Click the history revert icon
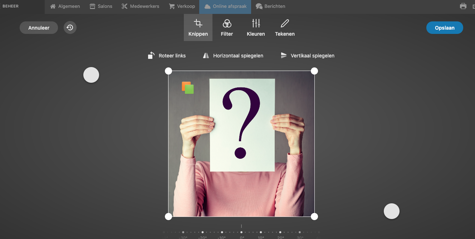The image size is (475, 239). [70, 27]
